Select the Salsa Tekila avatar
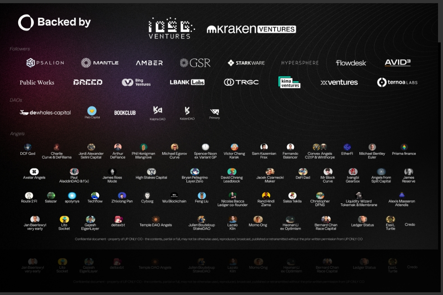 coord(292,195)
